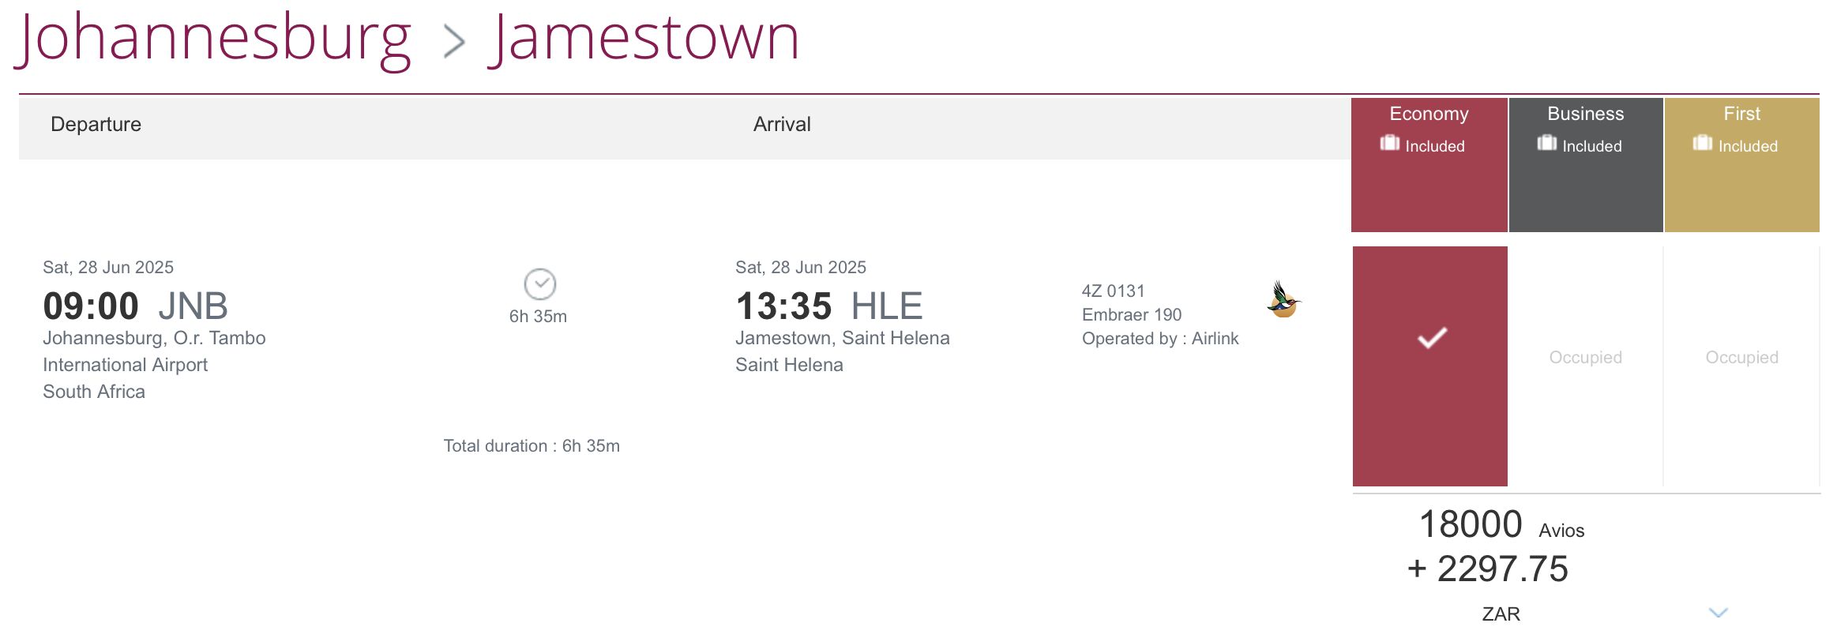Select the Business cabin header tab
Image resolution: width=1837 pixels, height=638 pixels.
(1586, 164)
